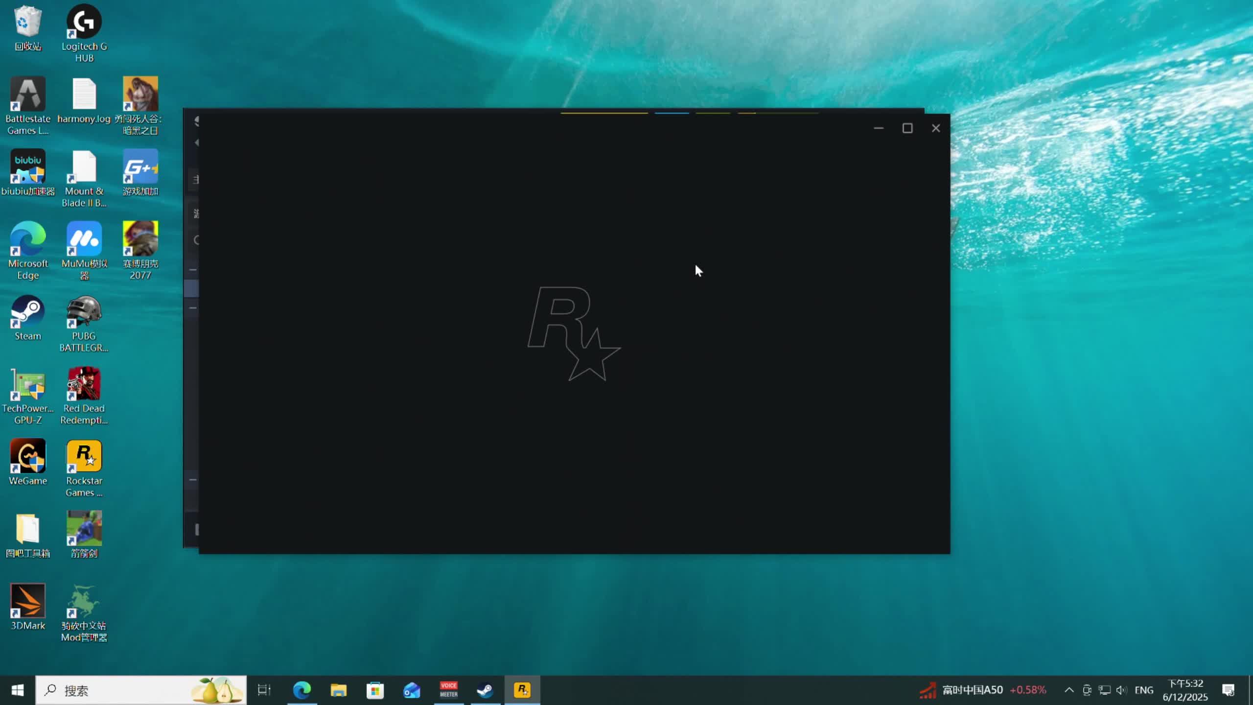
Task: Expand the system tray hidden icons
Action: coord(1069,690)
